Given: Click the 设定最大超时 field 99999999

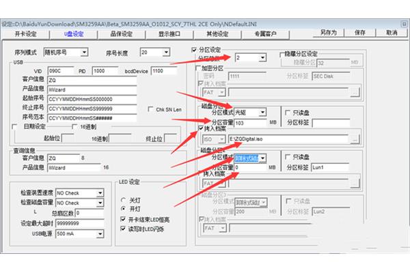Looking at the screenshot, I should [80, 223].
